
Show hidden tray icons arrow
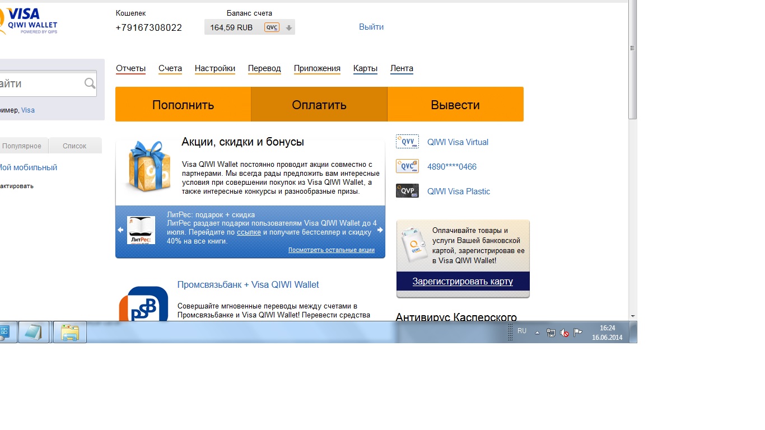538,333
